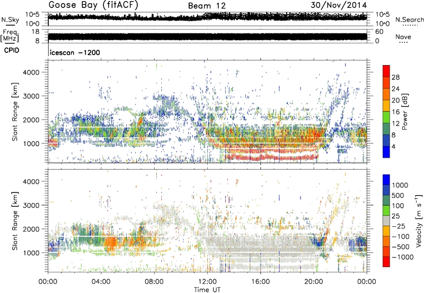Click the frequency band panel

207,36
